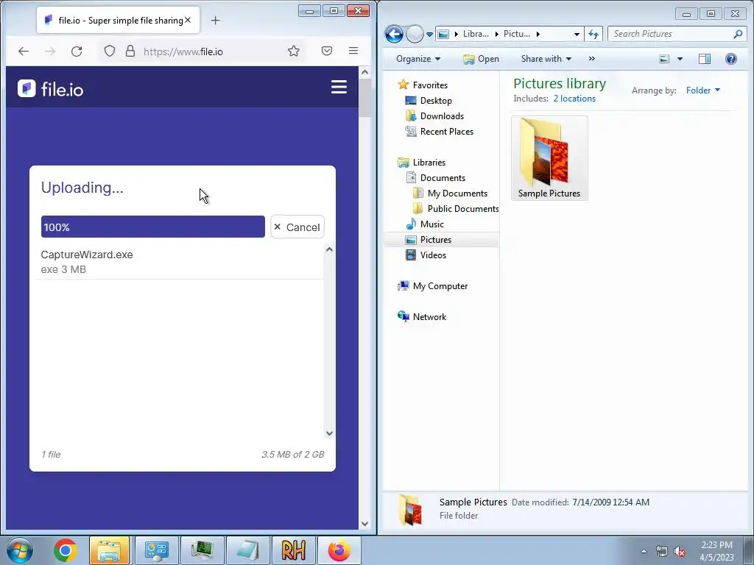Click the Explorer Forward button
The width and height of the screenshot is (754, 565).
(414, 34)
